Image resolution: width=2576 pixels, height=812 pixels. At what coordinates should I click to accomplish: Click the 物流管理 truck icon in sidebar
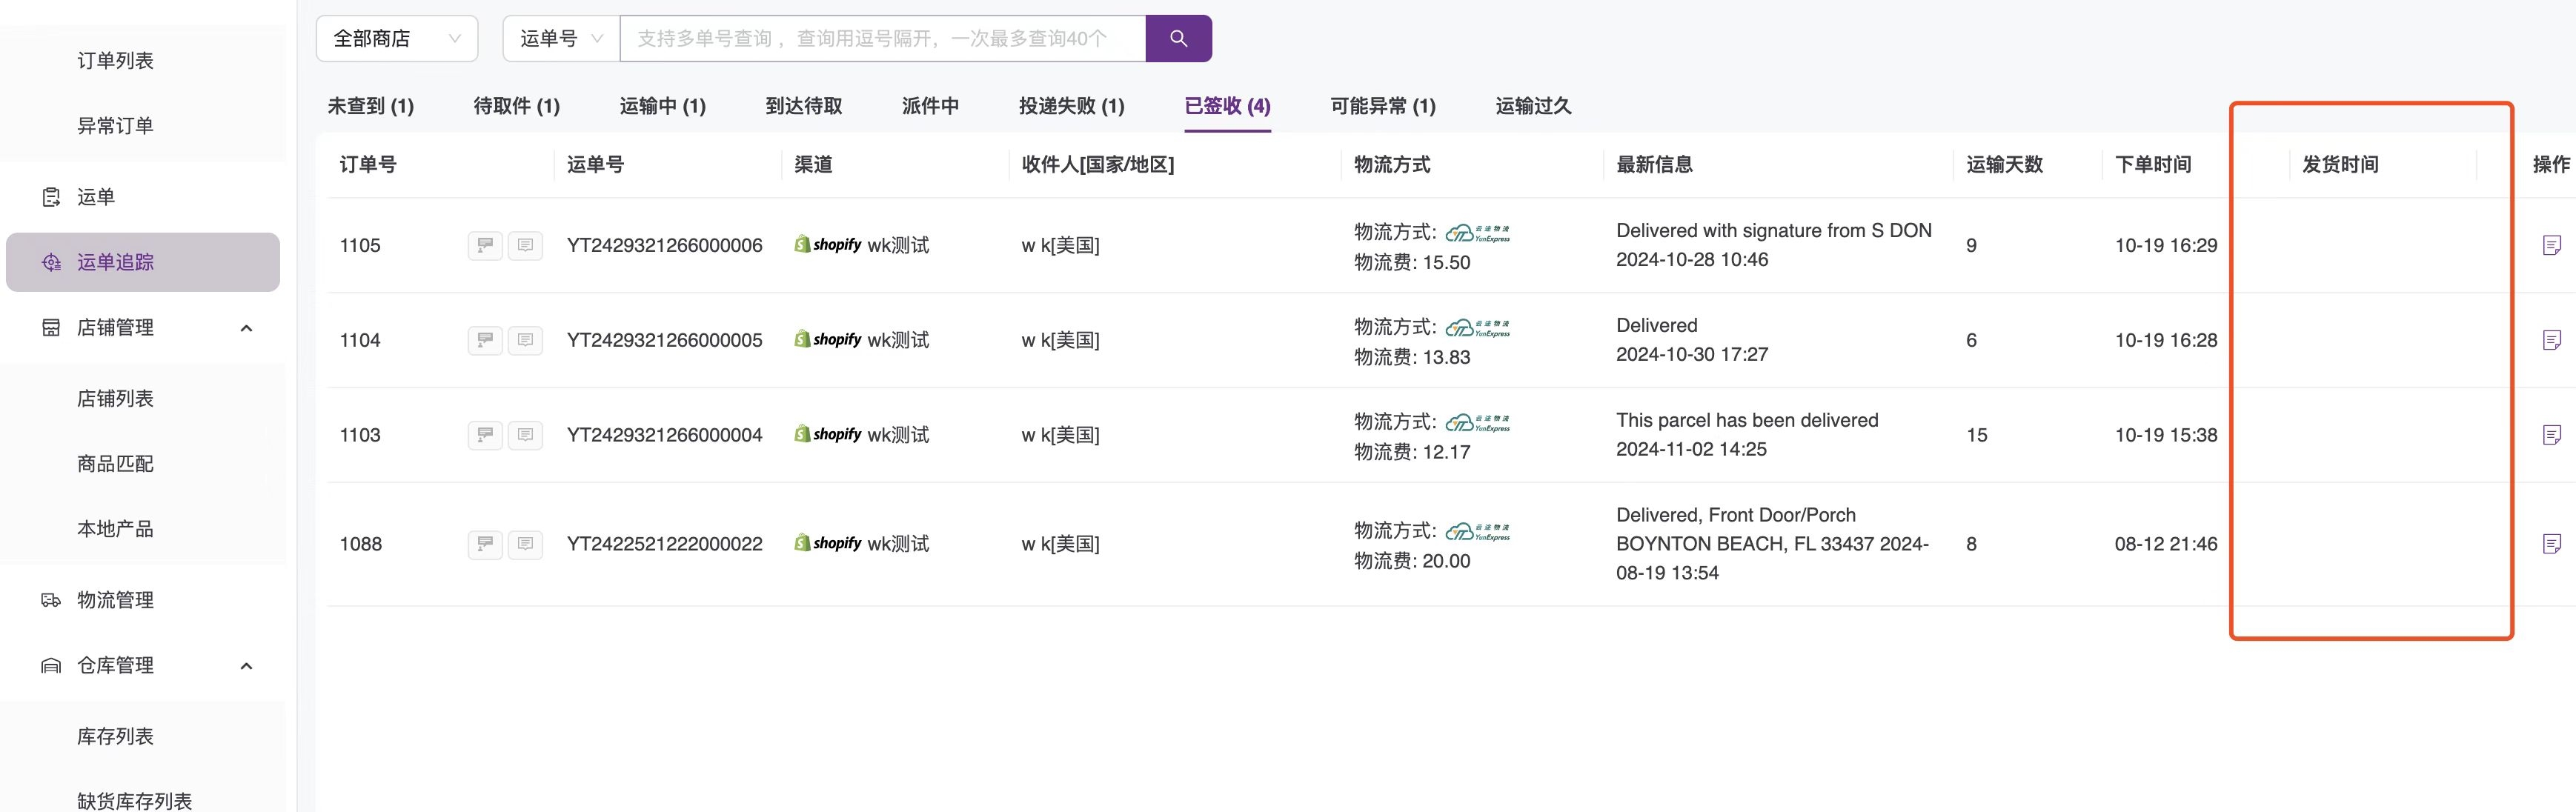(x=51, y=600)
